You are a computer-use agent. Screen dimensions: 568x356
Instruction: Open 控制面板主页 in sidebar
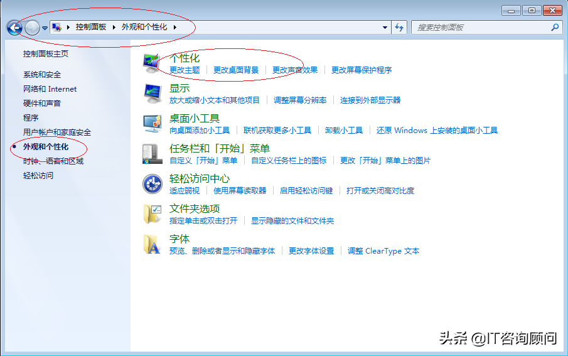pyautogui.click(x=46, y=54)
